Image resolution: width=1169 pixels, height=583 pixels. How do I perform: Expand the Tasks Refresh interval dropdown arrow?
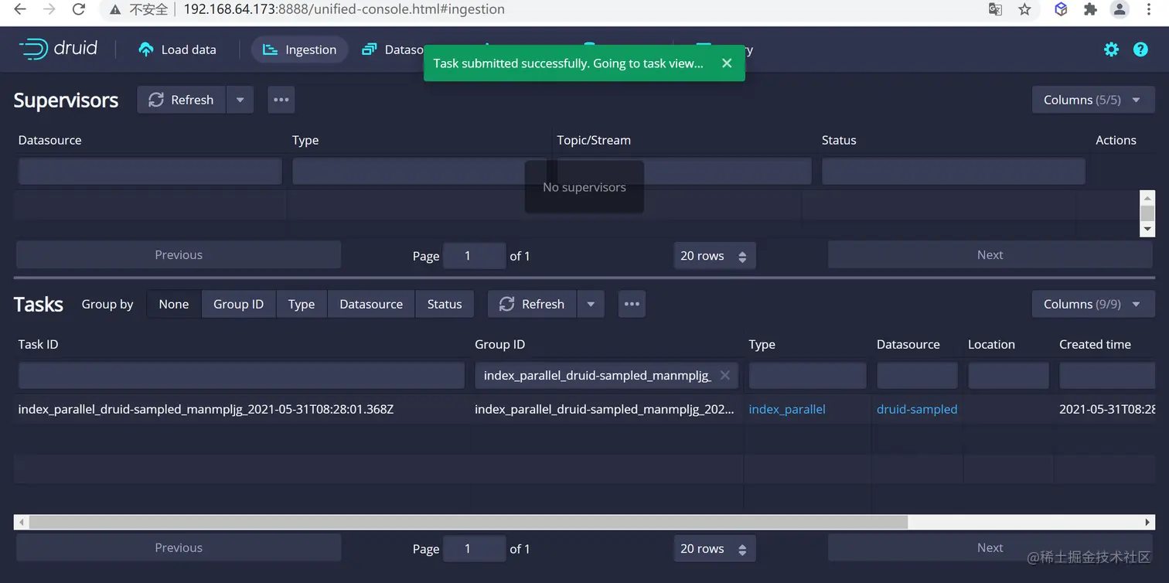[591, 304]
